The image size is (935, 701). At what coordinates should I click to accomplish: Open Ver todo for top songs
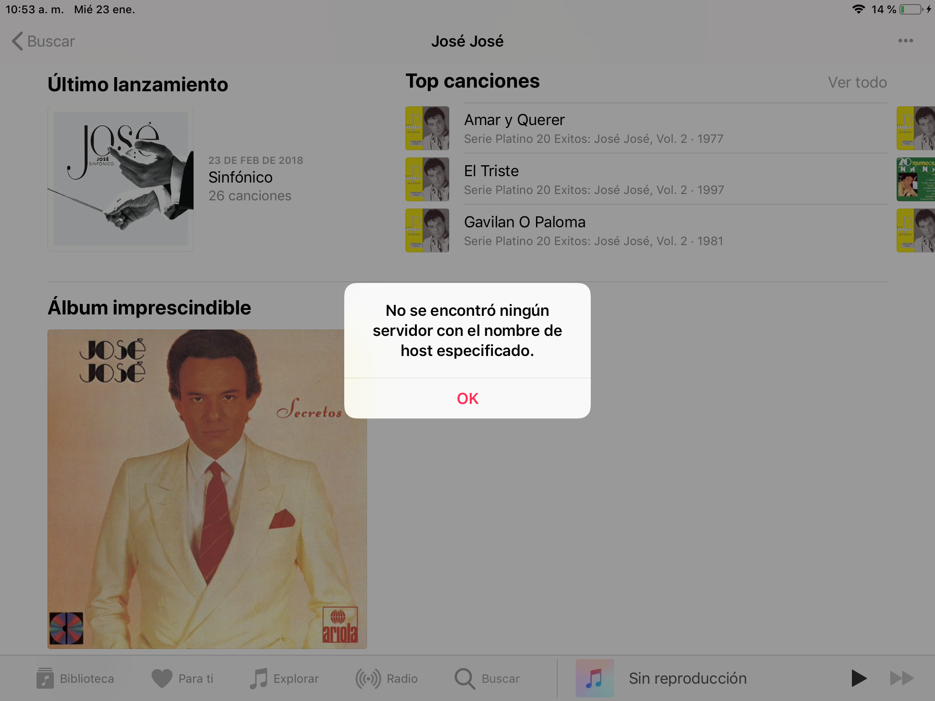click(857, 83)
